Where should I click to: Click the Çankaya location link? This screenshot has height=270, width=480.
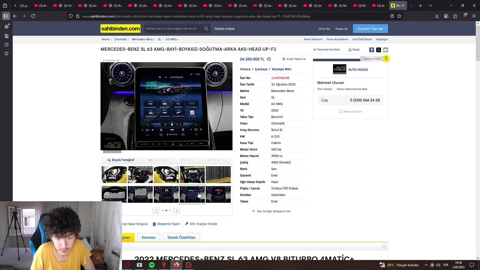tap(261, 69)
